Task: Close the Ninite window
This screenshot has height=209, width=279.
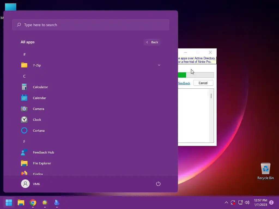Action: 210,52
